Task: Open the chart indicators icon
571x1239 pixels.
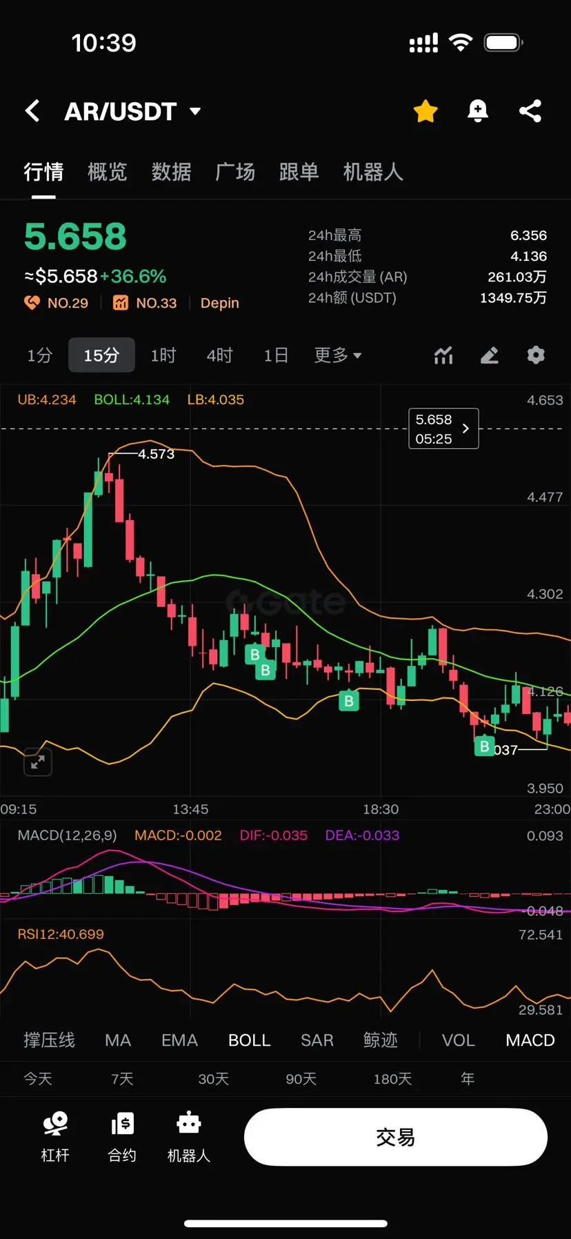Action: [443, 355]
